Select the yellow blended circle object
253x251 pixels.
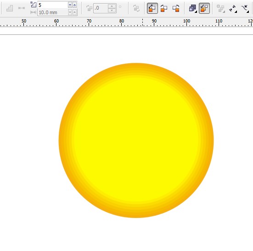tap(136, 140)
